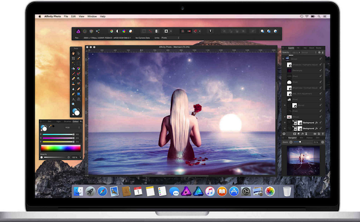This screenshot has width=360, height=222.
Task: Click the Assistant options icon in the toolbar
Action: click(x=211, y=31)
